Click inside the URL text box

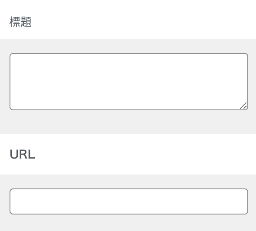pyautogui.click(x=129, y=201)
